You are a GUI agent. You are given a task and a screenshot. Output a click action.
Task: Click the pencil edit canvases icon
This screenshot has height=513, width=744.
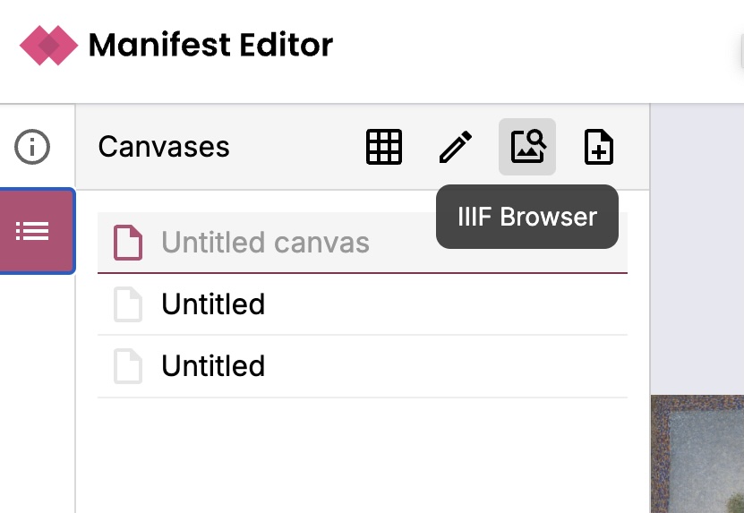click(456, 147)
